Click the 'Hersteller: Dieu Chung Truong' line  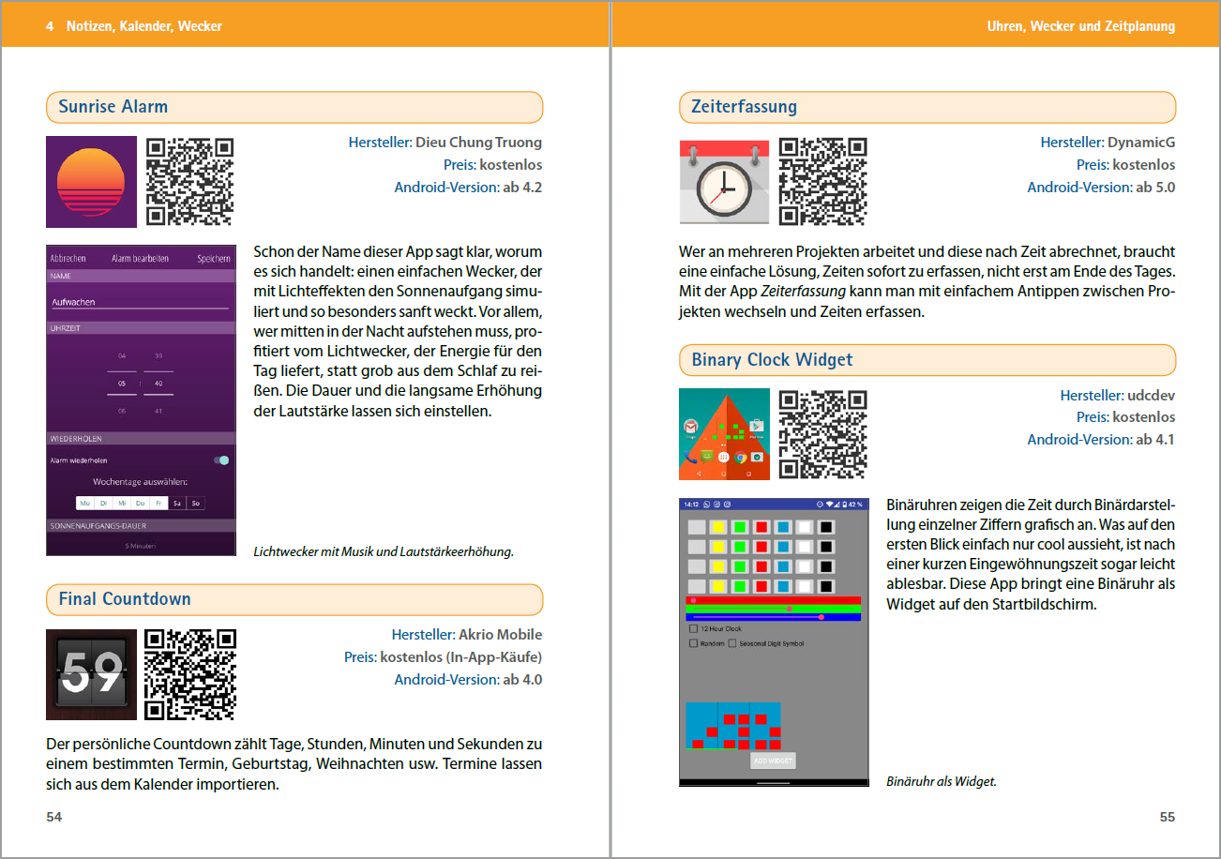pyautogui.click(x=445, y=143)
